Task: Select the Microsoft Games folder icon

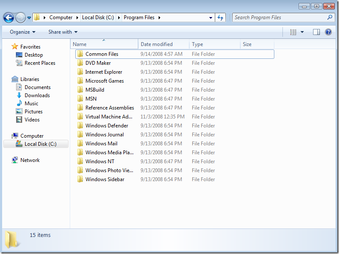Action: click(80, 81)
